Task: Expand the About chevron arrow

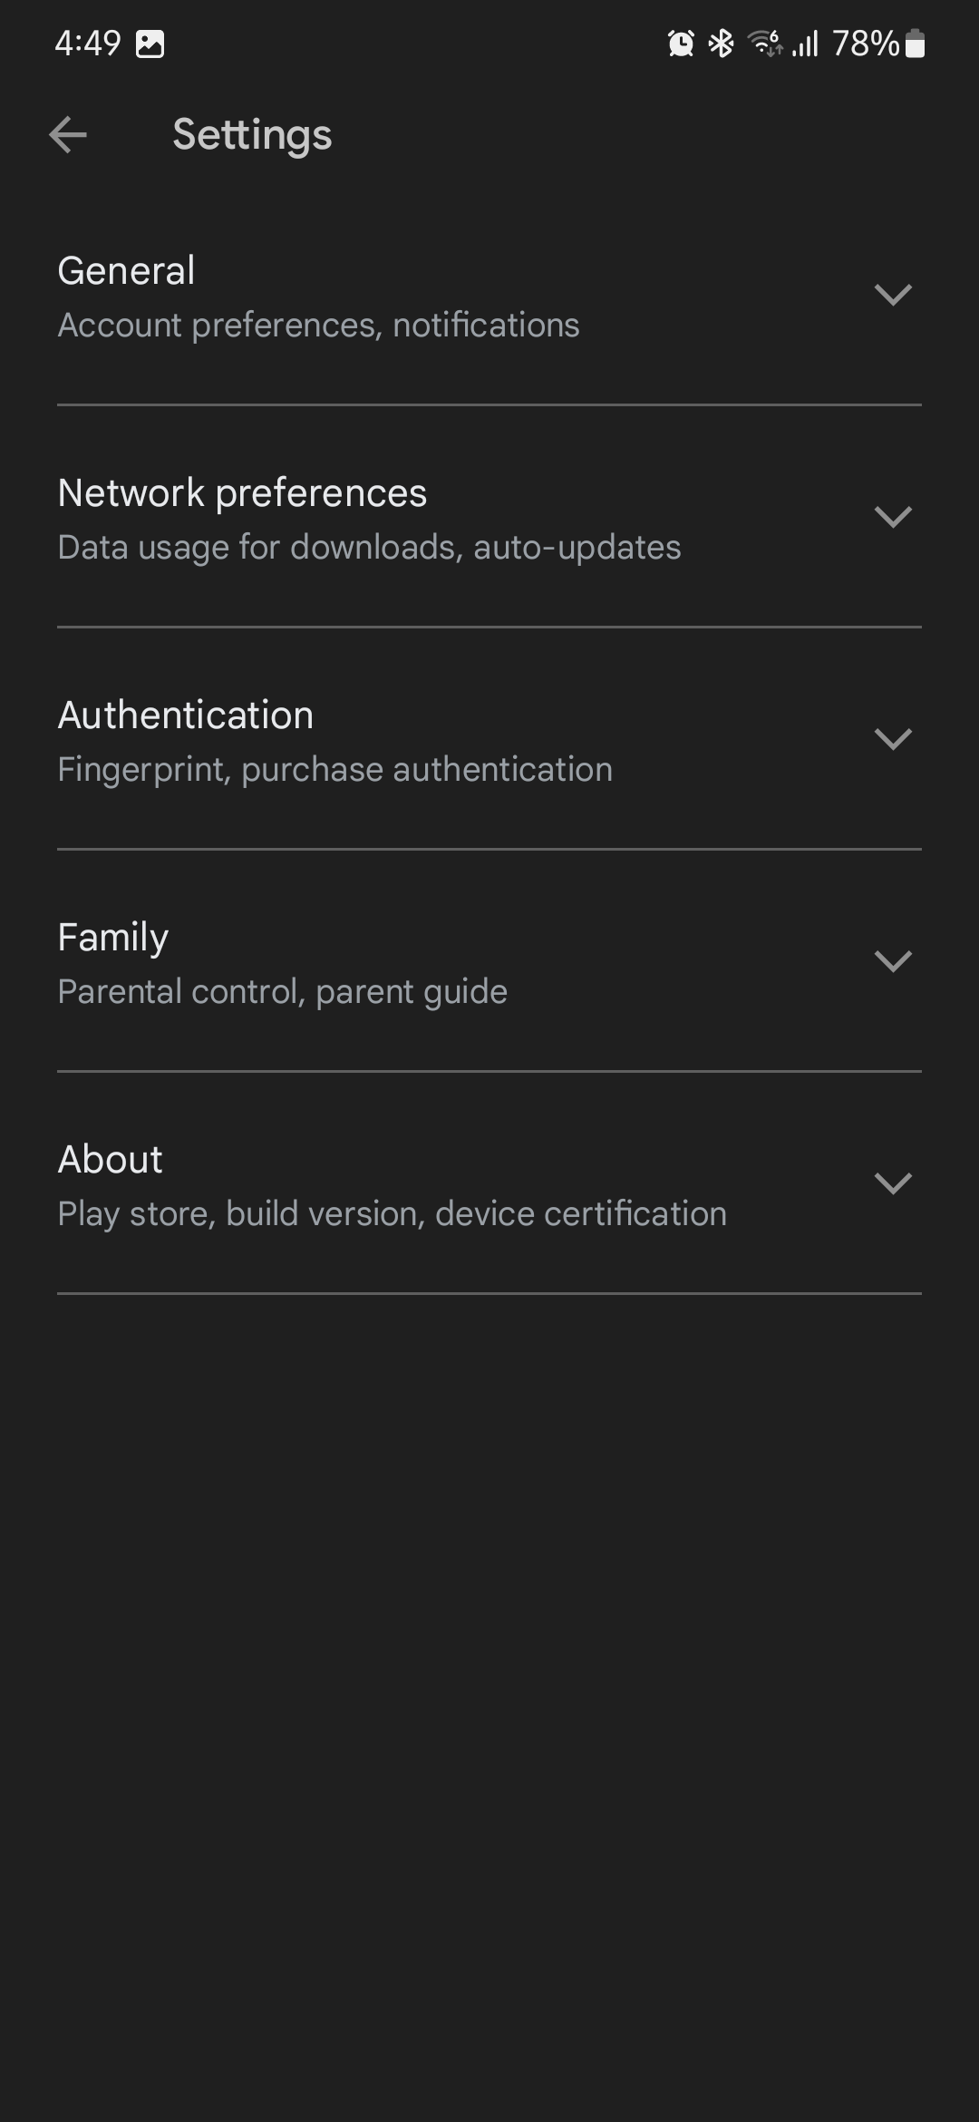Action: 893,1183
